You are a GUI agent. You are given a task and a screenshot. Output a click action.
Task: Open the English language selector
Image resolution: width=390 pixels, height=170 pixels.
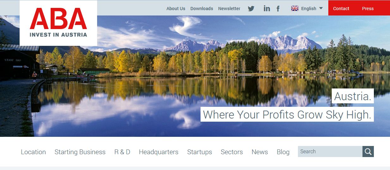pyautogui.click(x=307, y=9)
